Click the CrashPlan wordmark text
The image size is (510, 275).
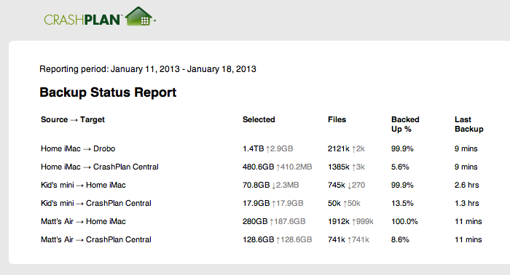[82, 20]
